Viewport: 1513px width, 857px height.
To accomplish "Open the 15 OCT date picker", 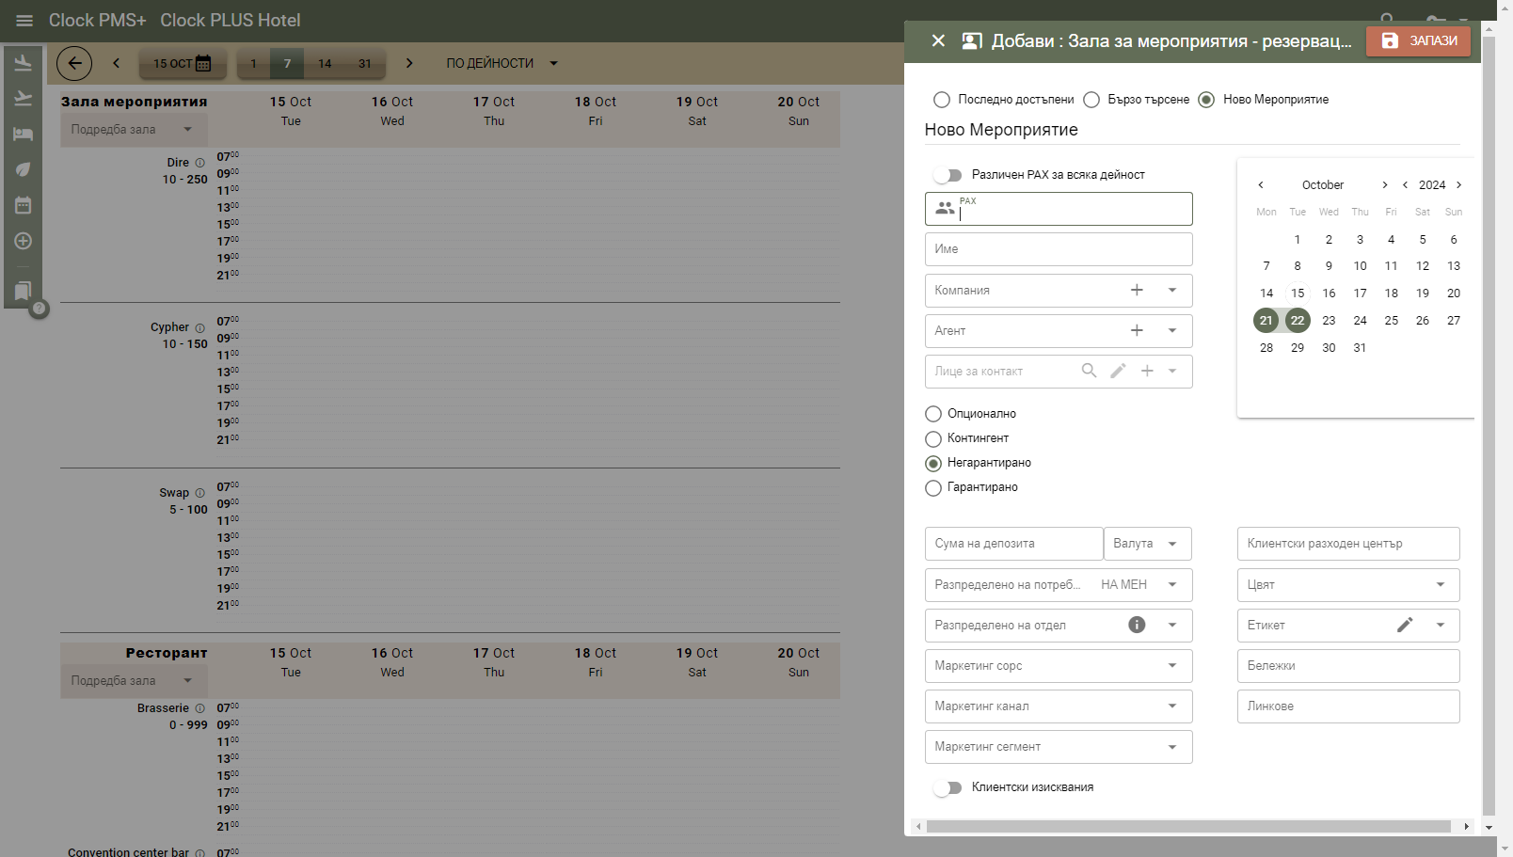I will 183,63.
